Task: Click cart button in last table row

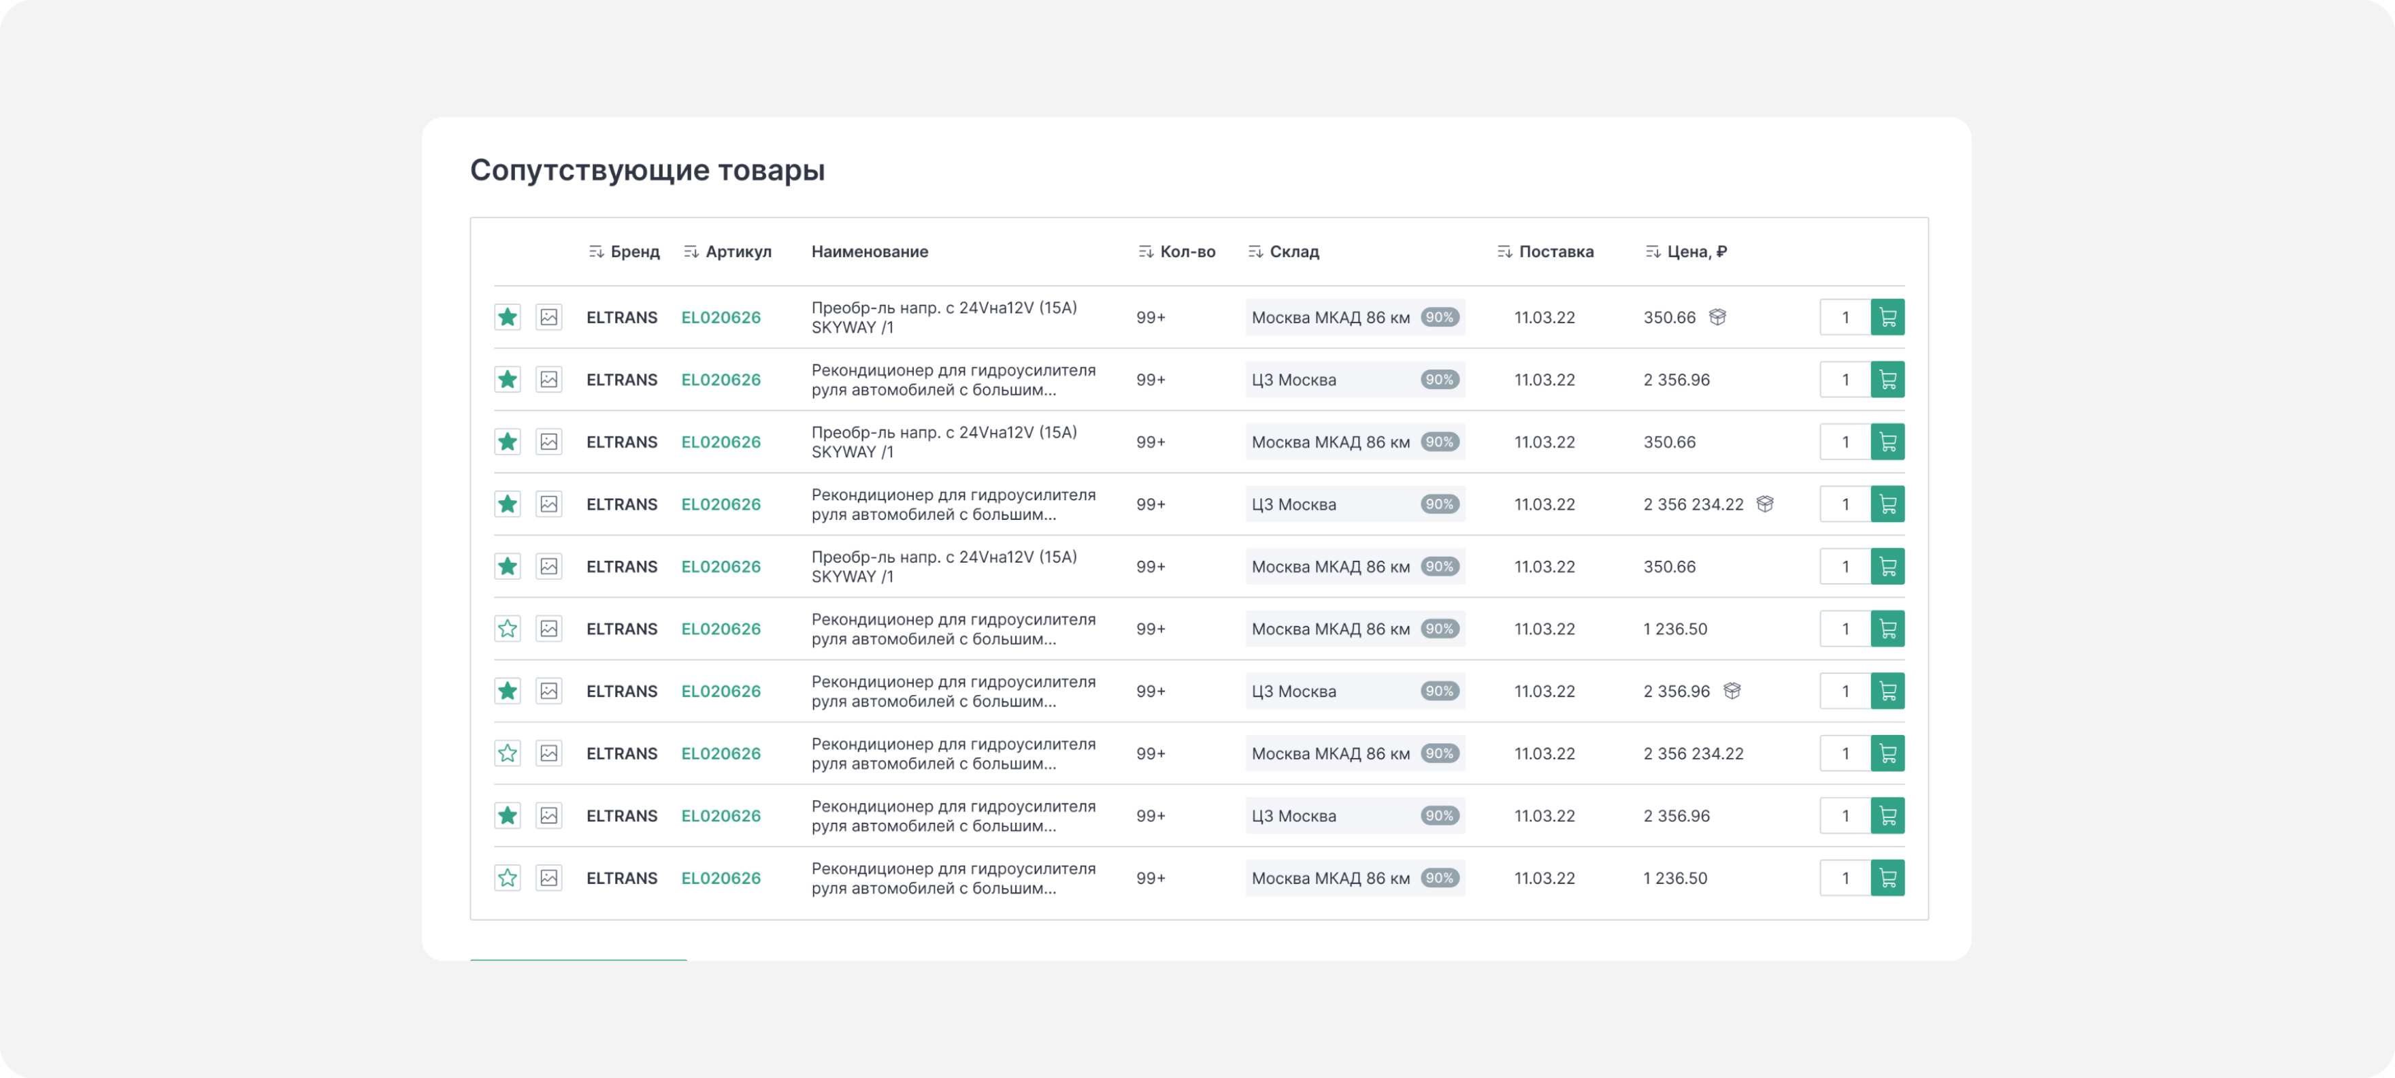Action: coord(1887,878)
